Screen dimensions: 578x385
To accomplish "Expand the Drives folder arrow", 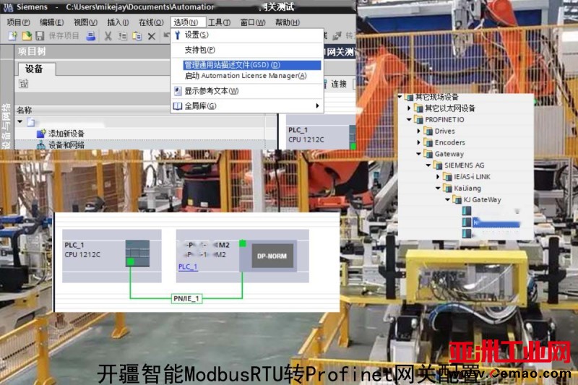I will [418, 131].
